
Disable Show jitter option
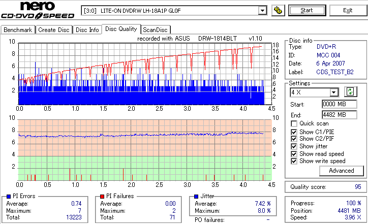pos(294,146)
